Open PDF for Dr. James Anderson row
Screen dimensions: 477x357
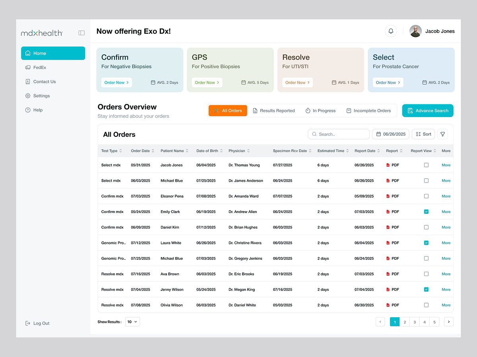click(x=393, y=180)
